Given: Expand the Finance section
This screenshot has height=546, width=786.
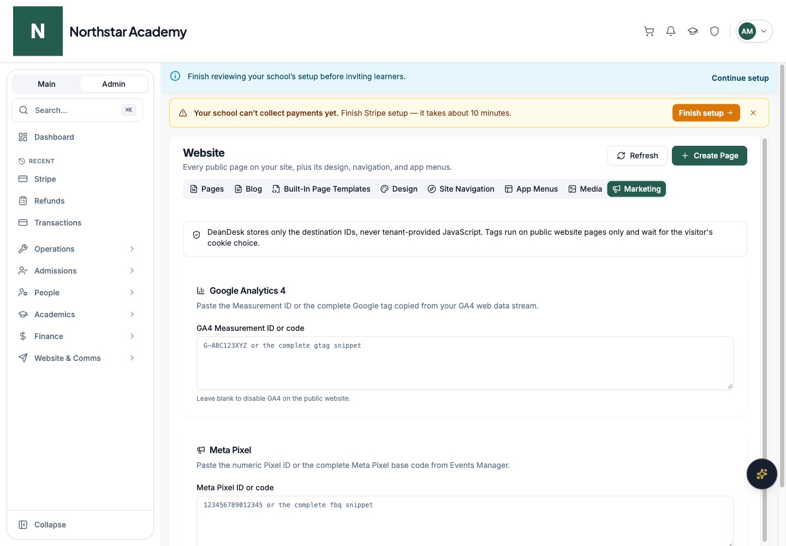Looking at the screenshot, I should point(77,336).
